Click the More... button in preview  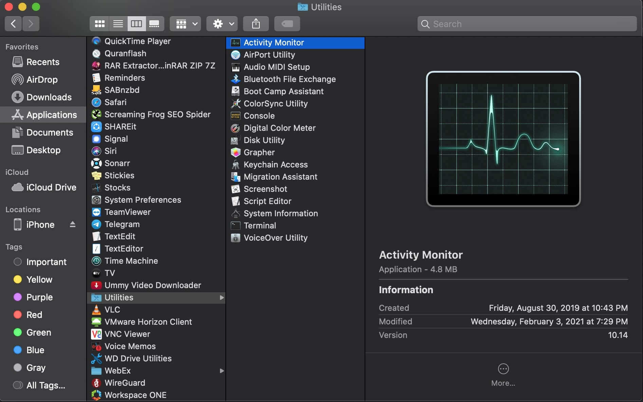503,375
